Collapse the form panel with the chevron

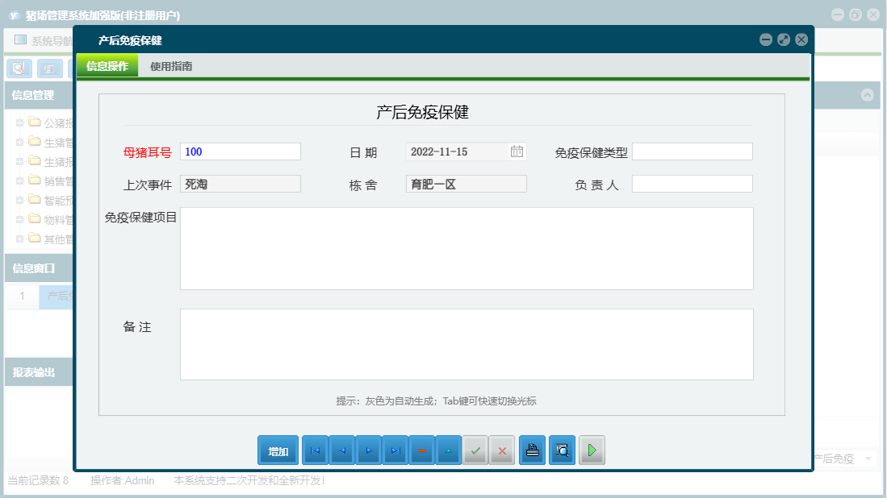[x=868, y=95]
